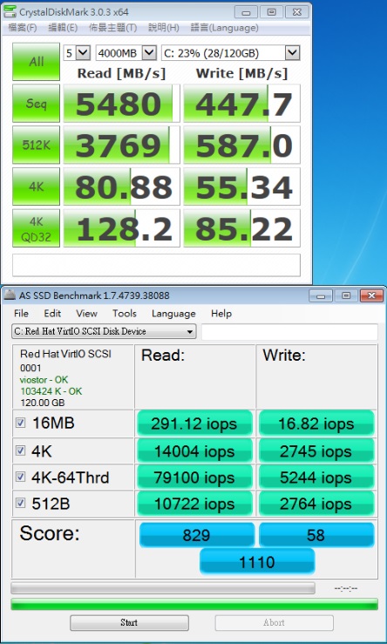Viewport: 387px width, 644px height.
Task: Click the green progress bar in AS SSD
Action: coord(194,604)
